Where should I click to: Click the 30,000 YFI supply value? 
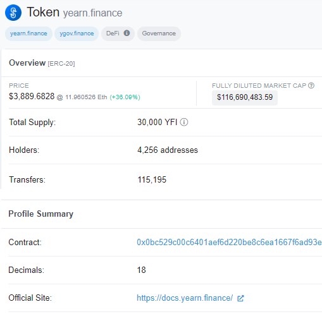pyautogui.click(x=157, y=122)
